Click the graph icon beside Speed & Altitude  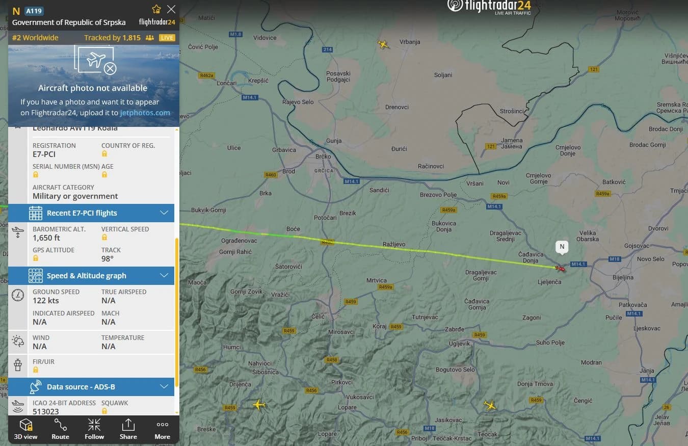coord(36,276)
